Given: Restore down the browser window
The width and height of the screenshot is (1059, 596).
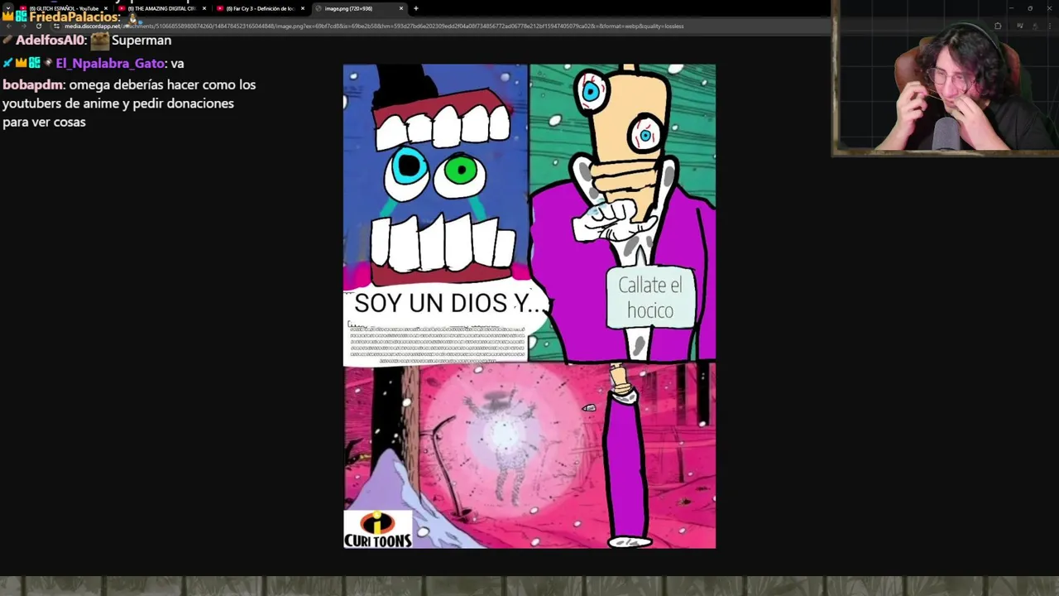Looking at the screenshot, I should (x=1030, y=8).
